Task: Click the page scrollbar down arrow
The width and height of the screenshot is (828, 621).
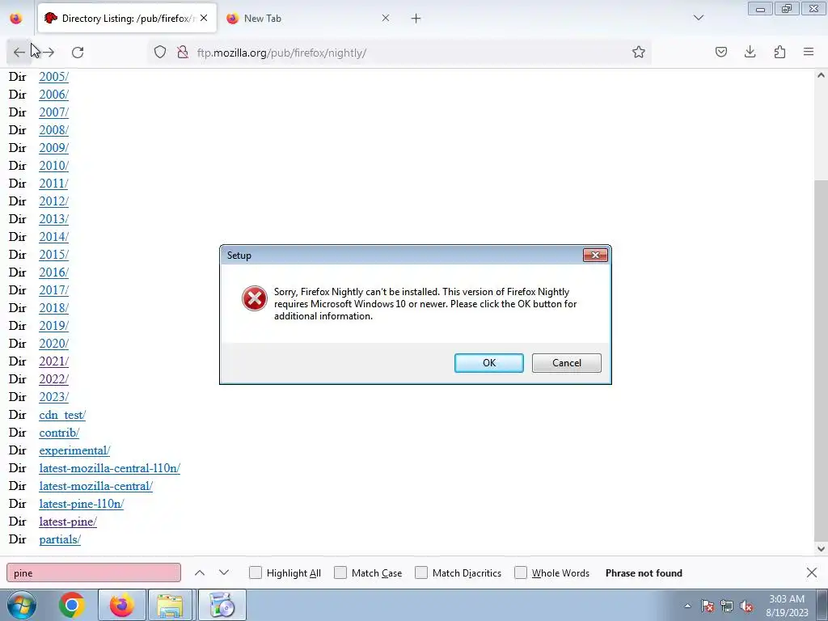Action: click(x=822, y=549)
